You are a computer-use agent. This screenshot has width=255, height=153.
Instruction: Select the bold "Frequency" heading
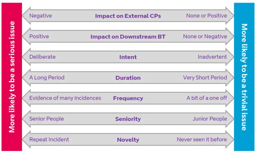click(x=128, y=98)
